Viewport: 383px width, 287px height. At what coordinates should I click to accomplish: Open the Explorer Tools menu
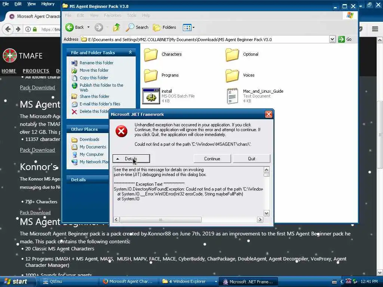[131, 15]
